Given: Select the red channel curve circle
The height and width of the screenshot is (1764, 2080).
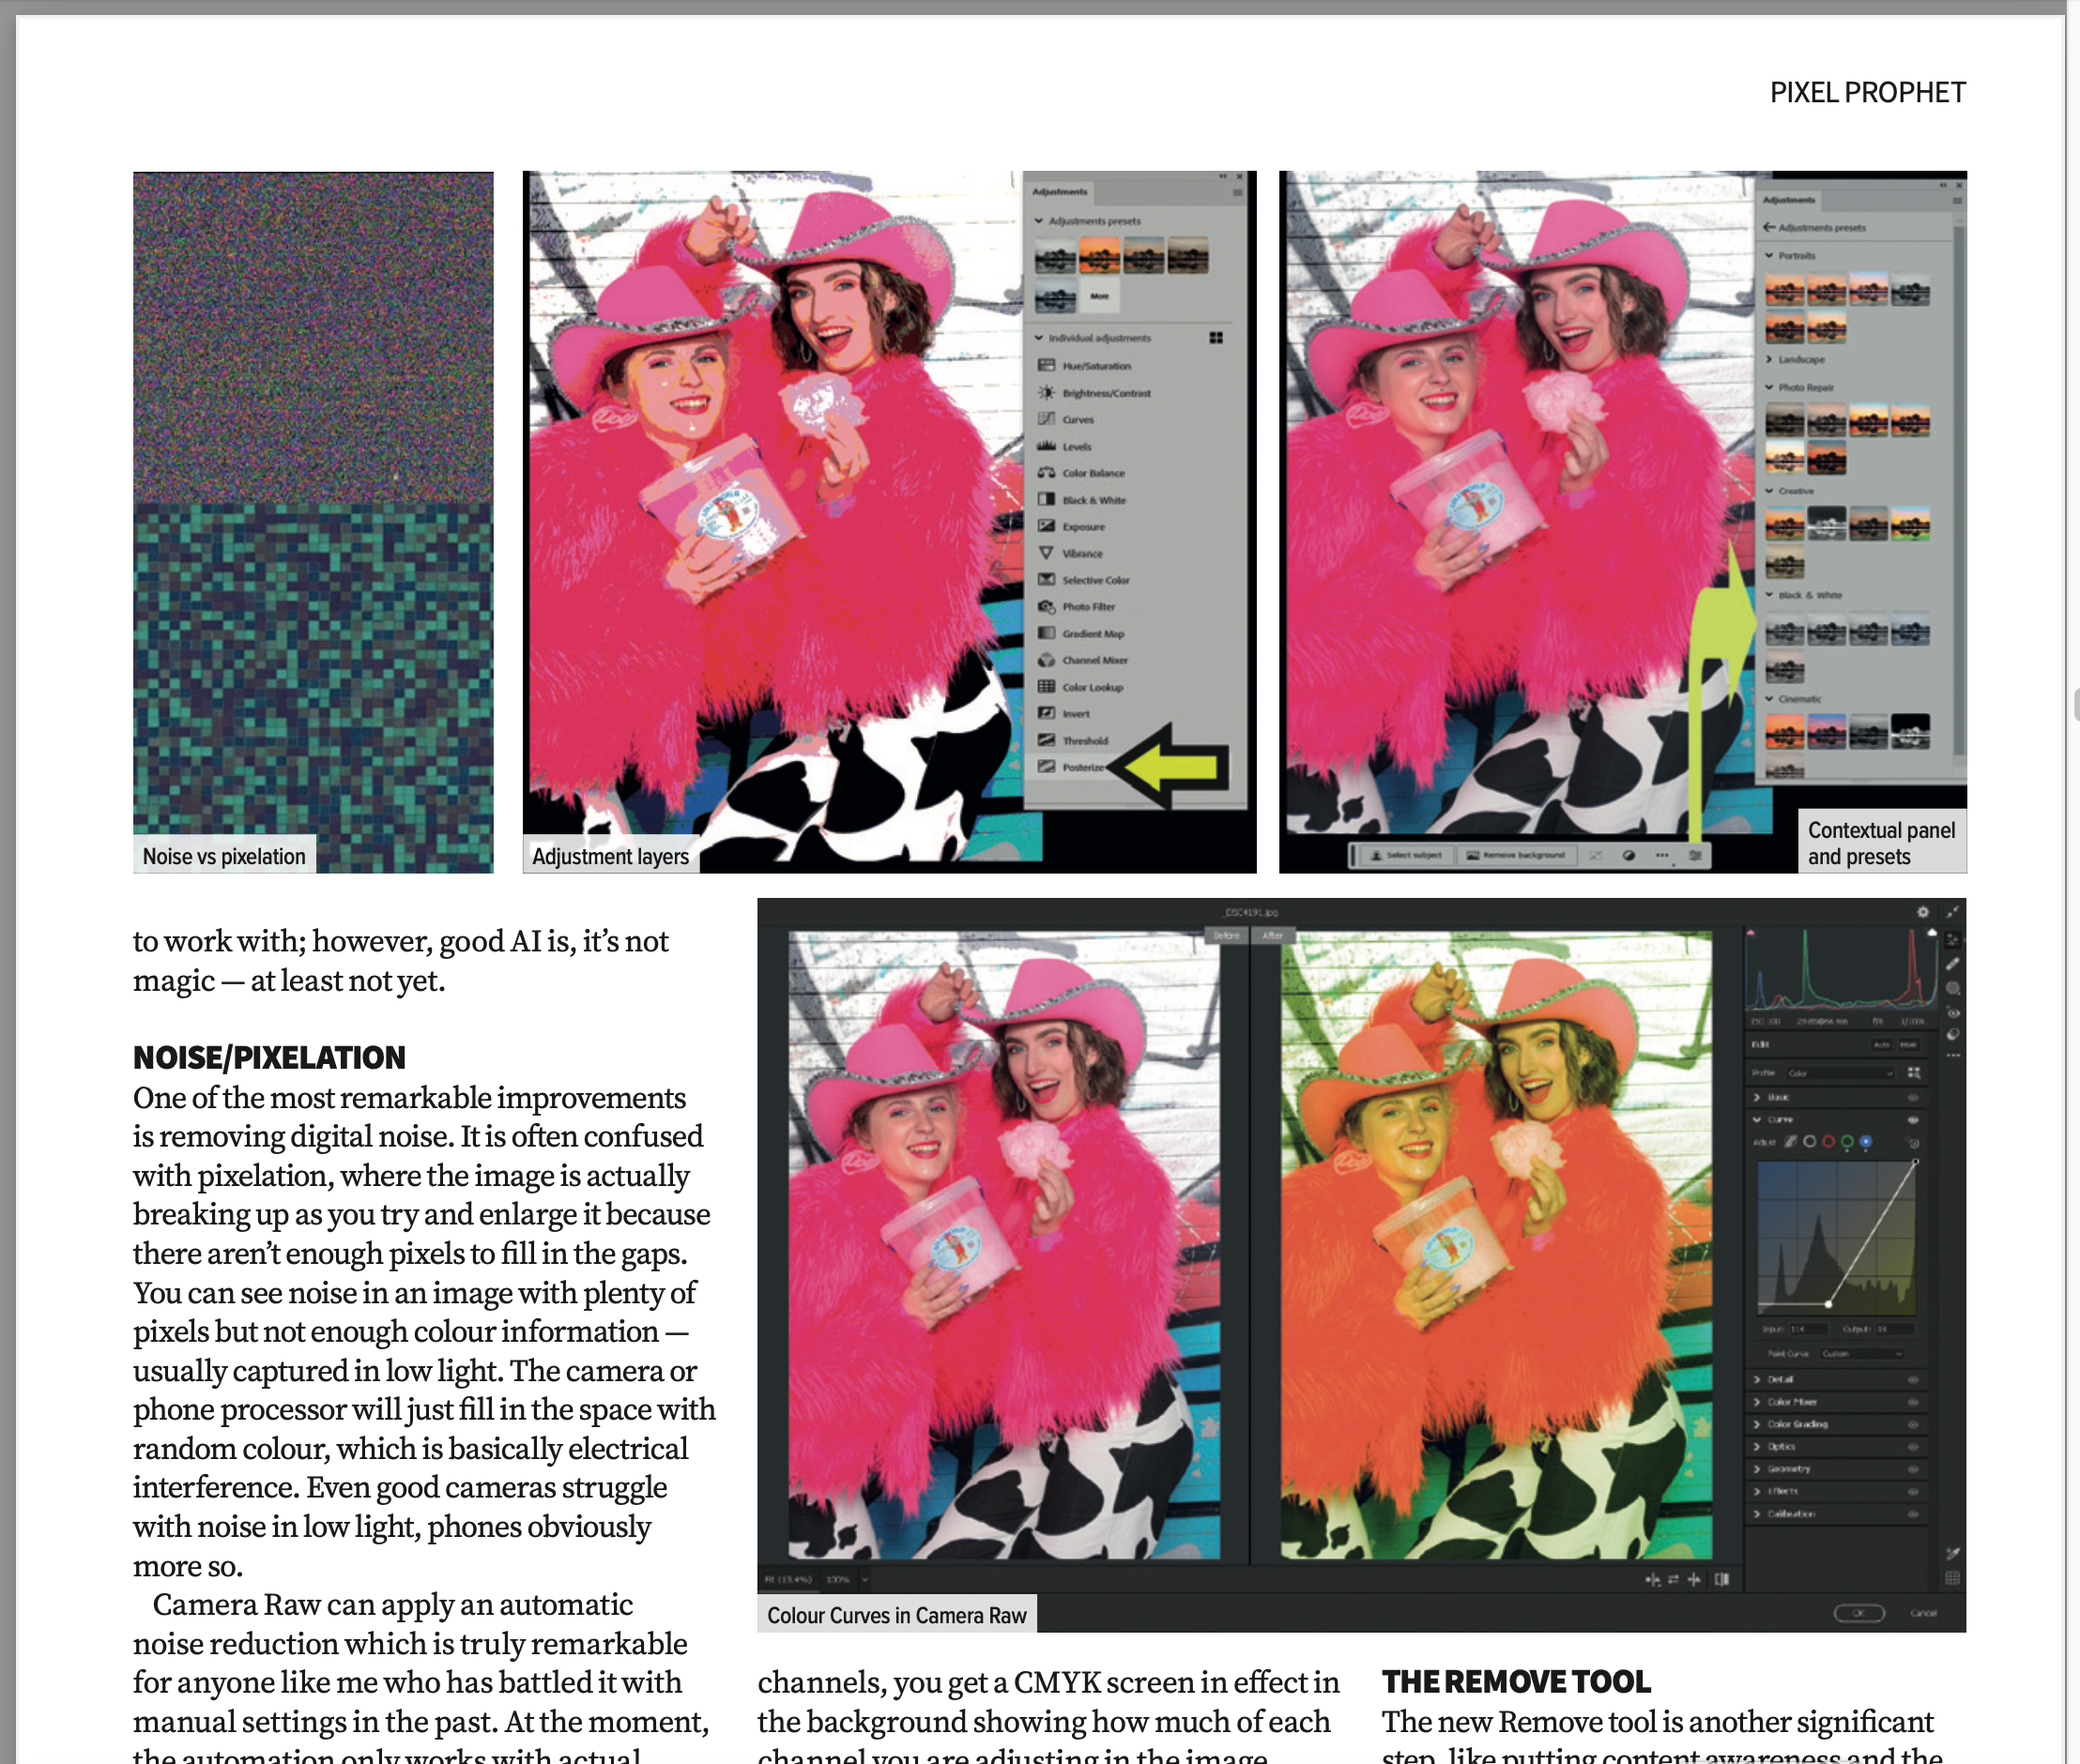Looking at the screenshot, I should (1828, 1142).
